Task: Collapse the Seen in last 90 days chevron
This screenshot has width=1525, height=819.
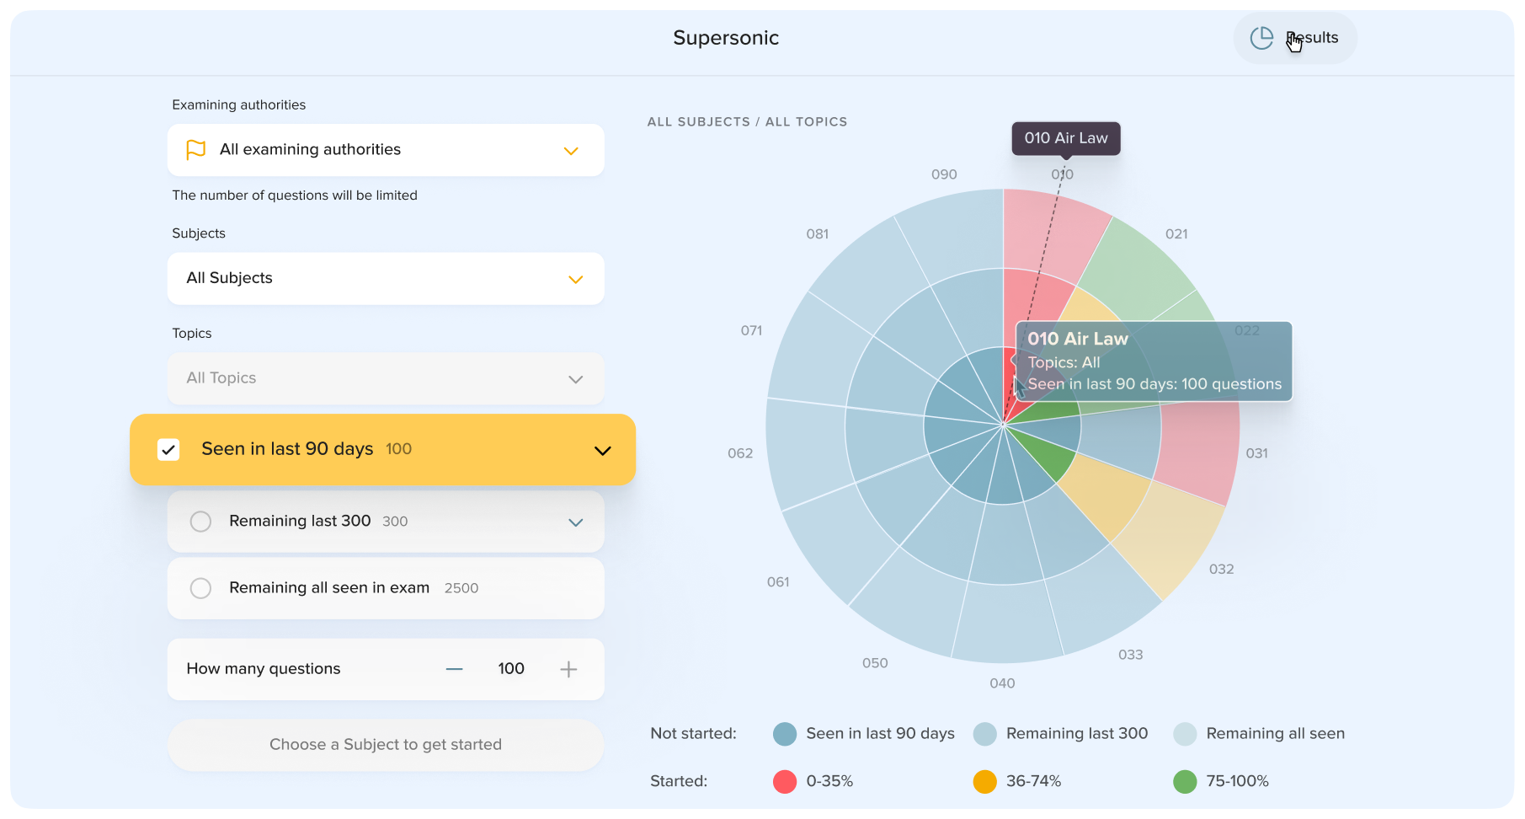Action: [x=602, y=450]
